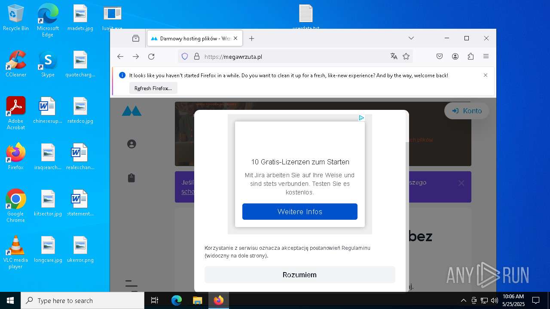Open CCleaner desktop shortcut

click(x=16, y=64)
